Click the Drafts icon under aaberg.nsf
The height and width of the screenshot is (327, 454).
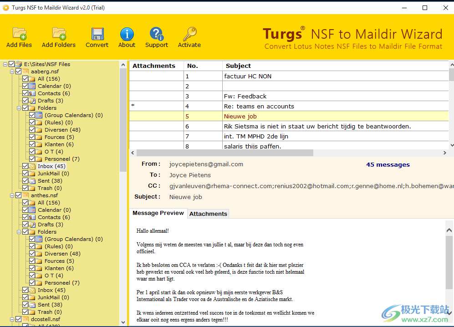32,101
